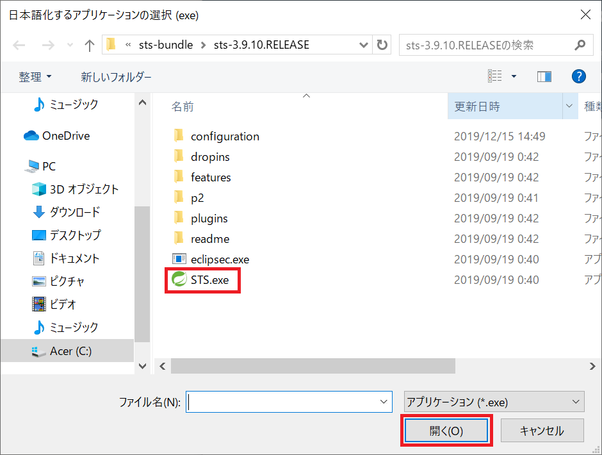
Task: Open the view options dropdown arrow
Action: coord(514,76)
